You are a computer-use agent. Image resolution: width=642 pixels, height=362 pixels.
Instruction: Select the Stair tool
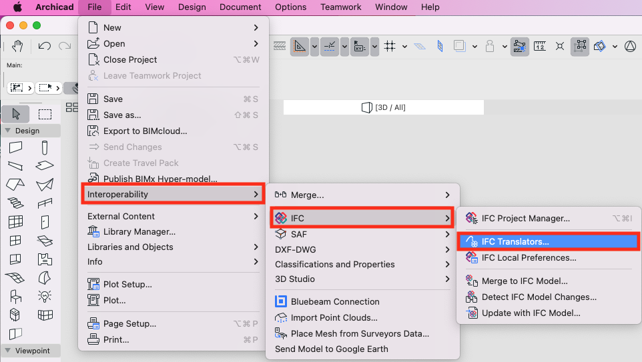pos(15,203)
